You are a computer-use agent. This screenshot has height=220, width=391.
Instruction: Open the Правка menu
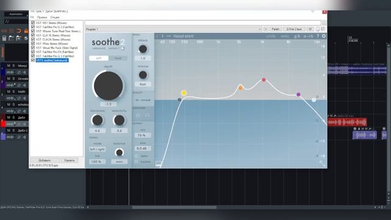coord(42,18)
